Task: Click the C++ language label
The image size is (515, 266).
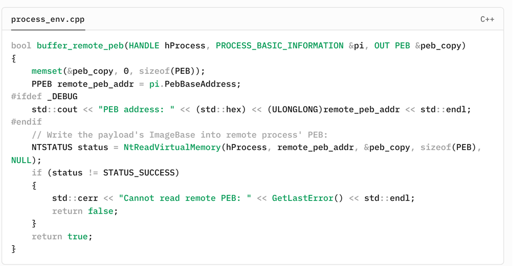Action: [x=486, y=19]
